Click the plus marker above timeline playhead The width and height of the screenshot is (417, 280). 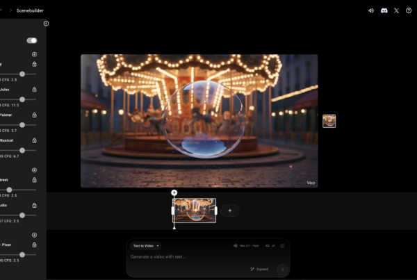click(x=174, y=192)
